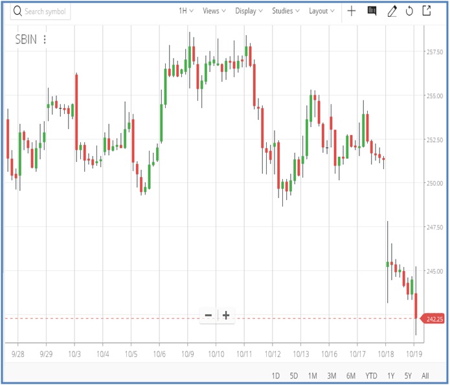Show All time range data

click(425, 376)
